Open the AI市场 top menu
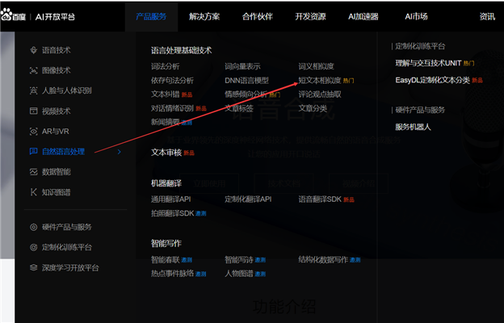The width and height of the screenshot is (504, 323). (x=416, y=16)
